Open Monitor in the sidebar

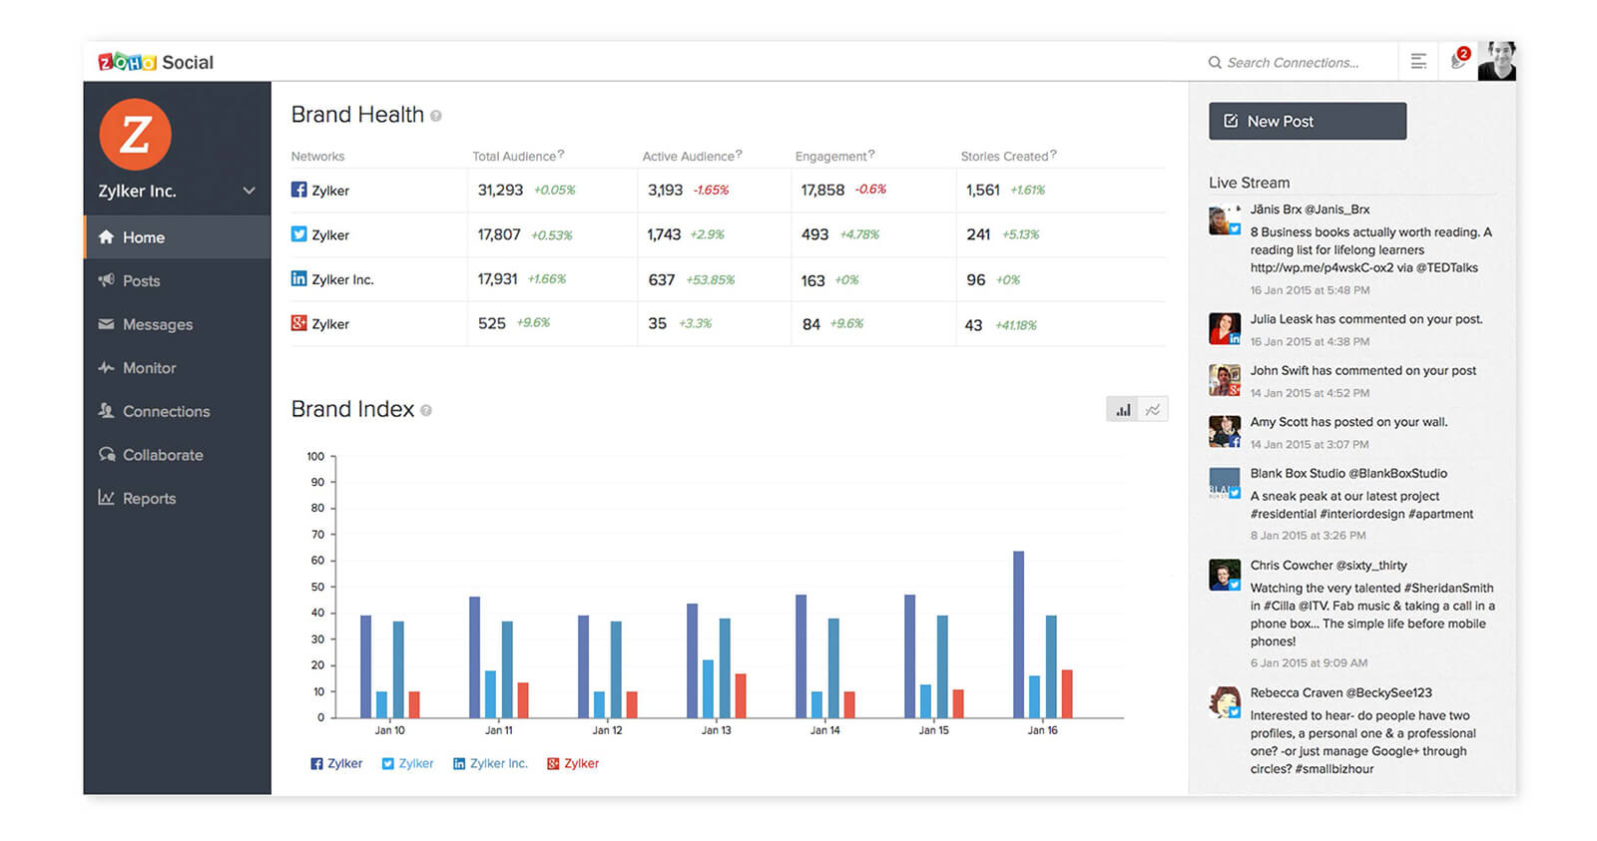click(x=149, y=368)
